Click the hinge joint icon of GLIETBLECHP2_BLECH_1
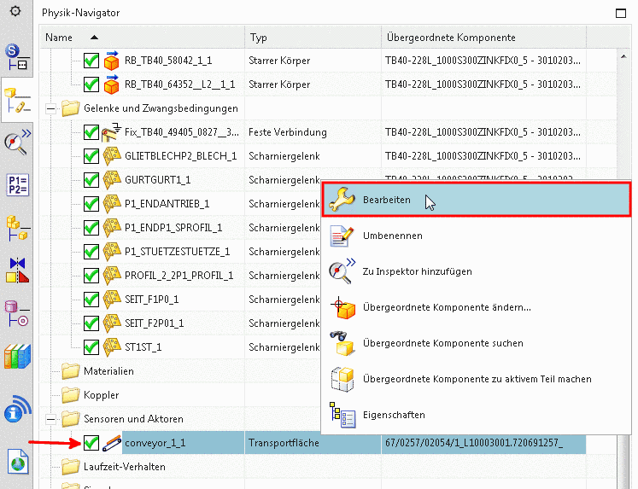638x489 pixels. coord(112,156)
